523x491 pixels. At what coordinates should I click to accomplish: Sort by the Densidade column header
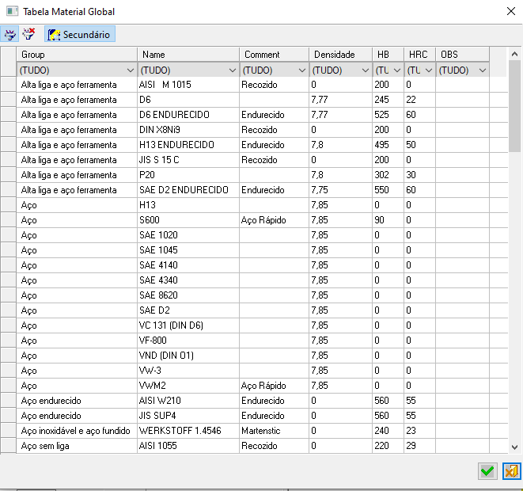[340, 55]
